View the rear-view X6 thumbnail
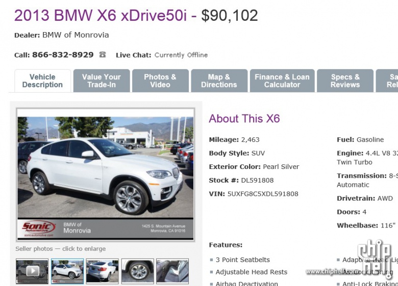The image size is (398, 286). [102, 271]
